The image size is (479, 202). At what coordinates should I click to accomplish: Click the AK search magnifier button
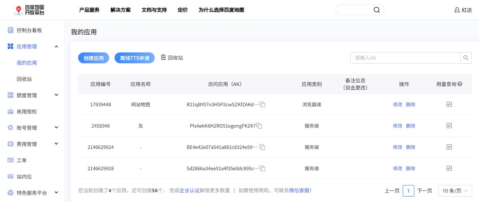click(466, 58)
